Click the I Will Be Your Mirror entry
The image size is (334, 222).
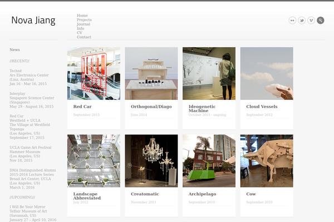point(27,206)
